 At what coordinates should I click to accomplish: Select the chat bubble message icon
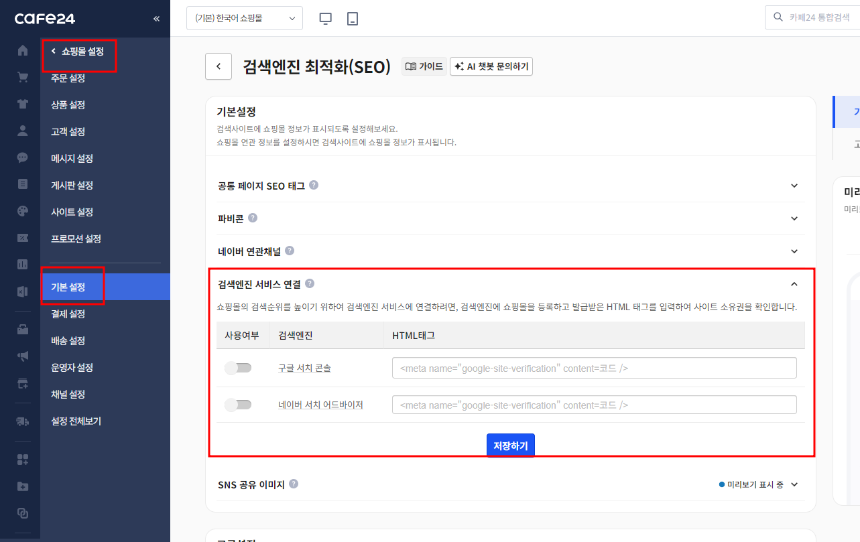pos(22,158)
